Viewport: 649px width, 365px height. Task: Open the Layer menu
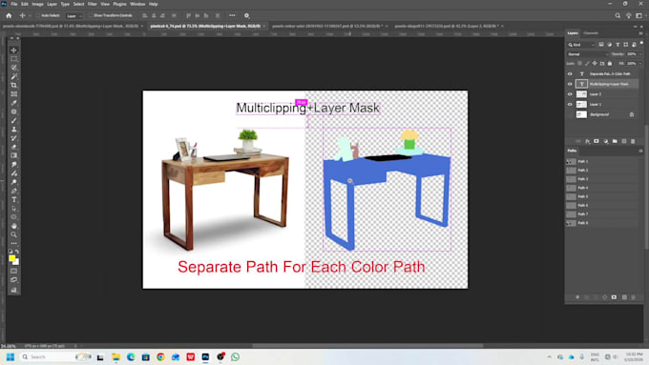pos(52,4)
